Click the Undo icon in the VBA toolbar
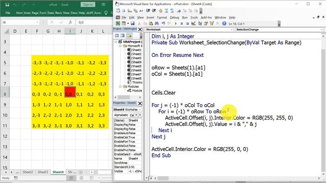This screenshot has width=326, height=183. point(164,24)
